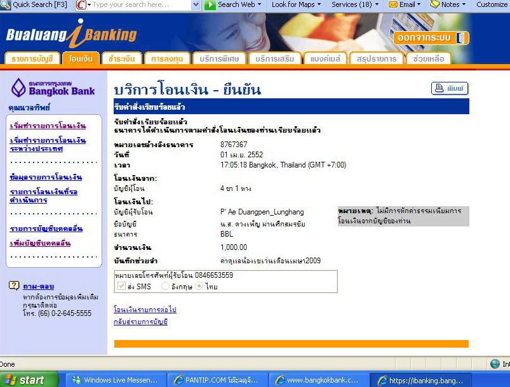Viewport: 510px width, 387px height.
Task: Toggle the ส่ง SMS checkbox
Action: tap(121, 286)
